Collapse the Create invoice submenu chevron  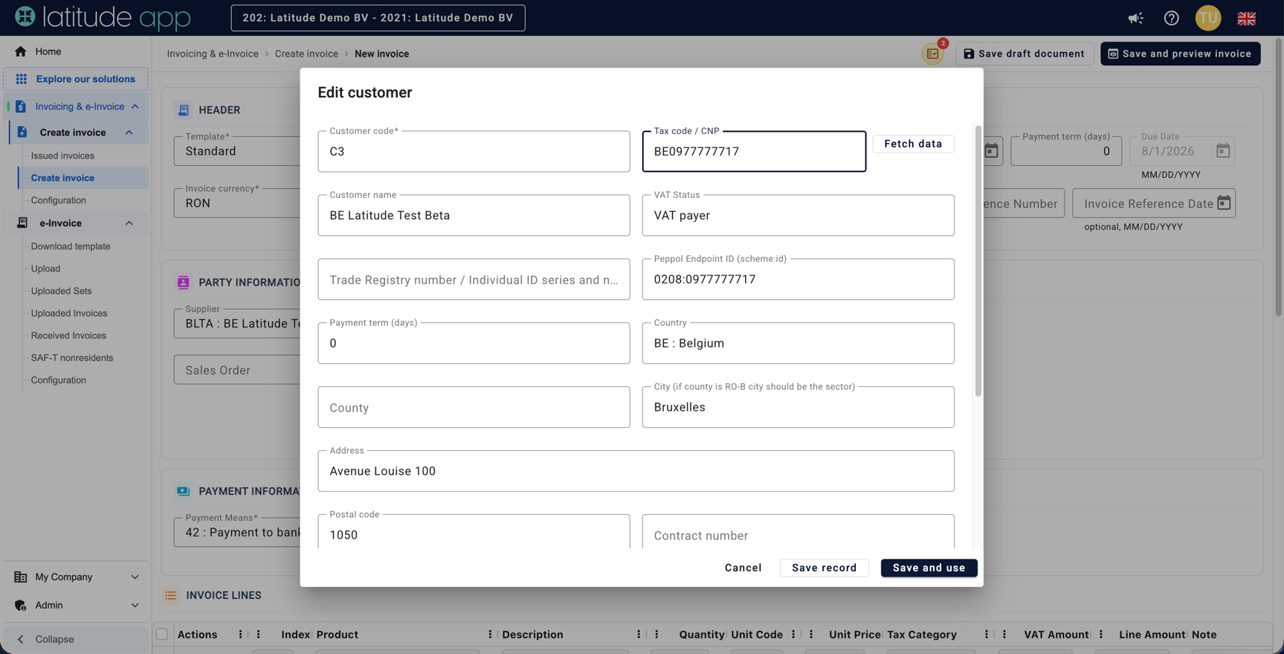point(129,132)
